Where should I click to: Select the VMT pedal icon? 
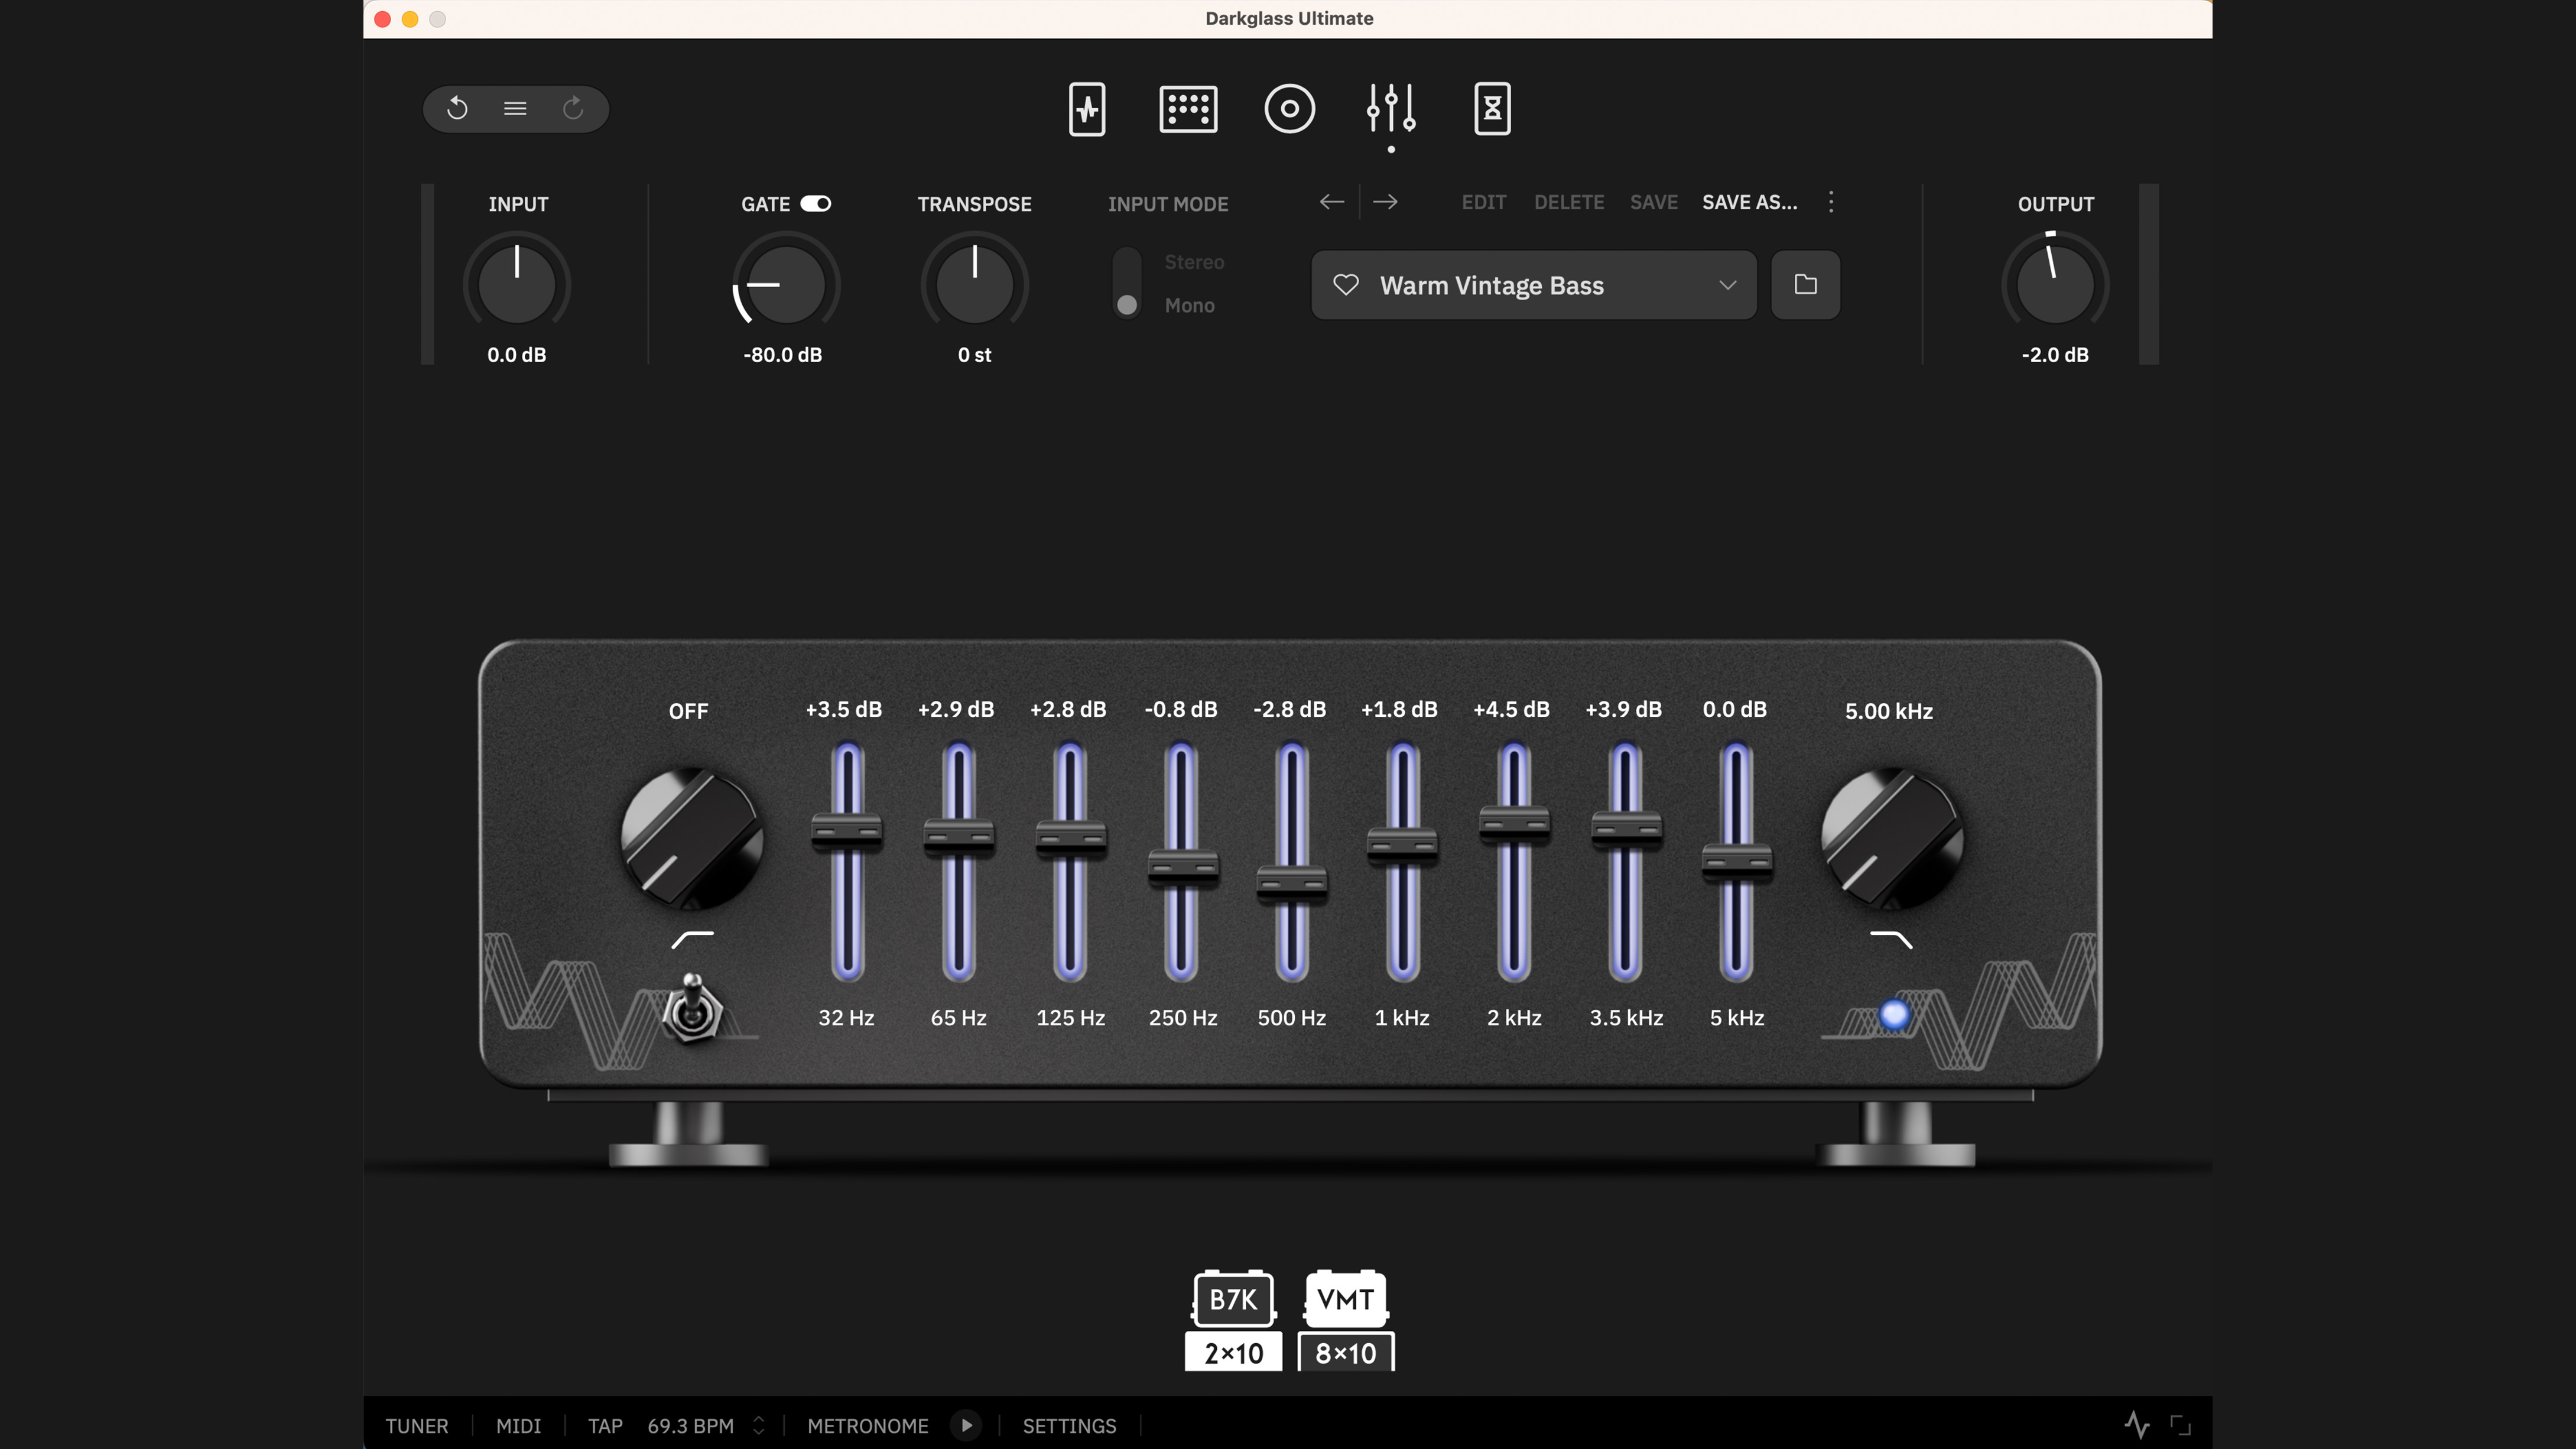[x=1345, y=1299]
